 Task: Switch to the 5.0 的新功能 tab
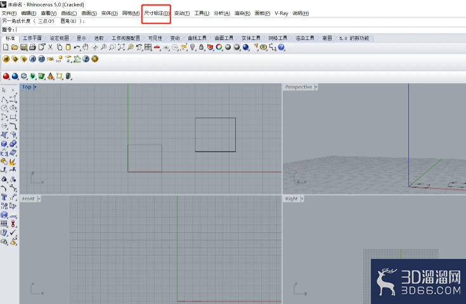(x=354, y=38)
